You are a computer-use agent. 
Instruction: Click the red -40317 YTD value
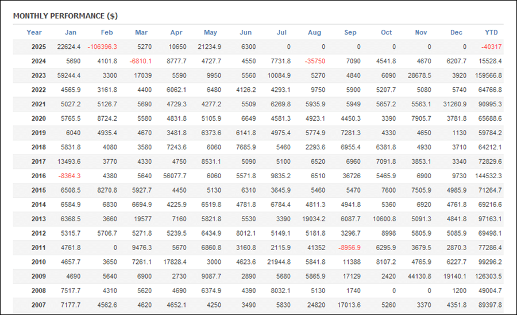click(x=491, y=47)
